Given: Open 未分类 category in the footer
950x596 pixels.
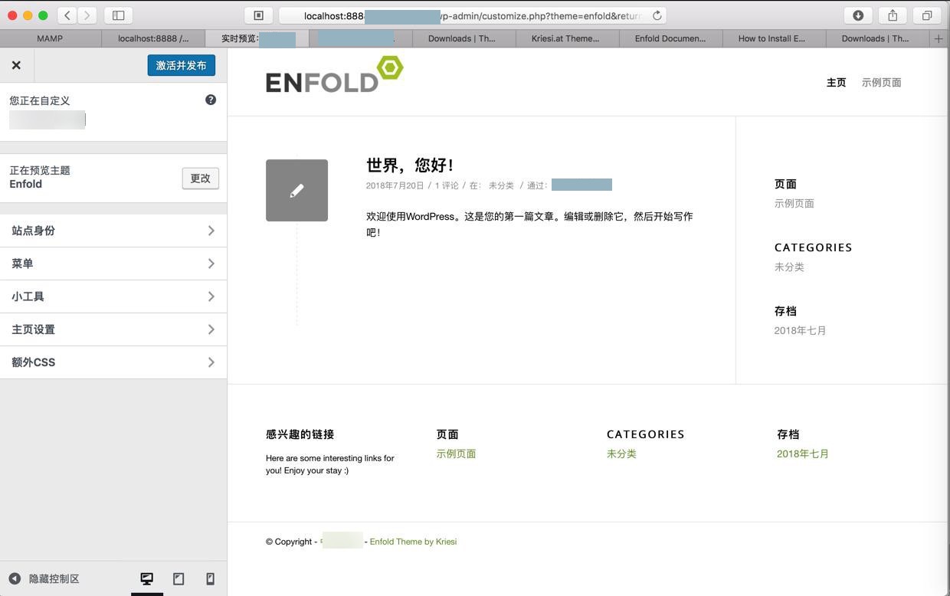Looking at the screenshot, I should point(621,454).
